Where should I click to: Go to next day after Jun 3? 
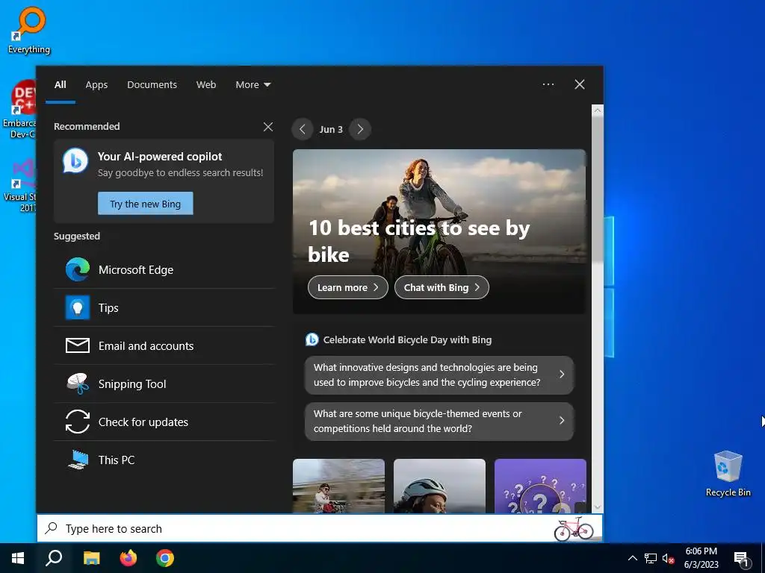(x=360, y=129)
